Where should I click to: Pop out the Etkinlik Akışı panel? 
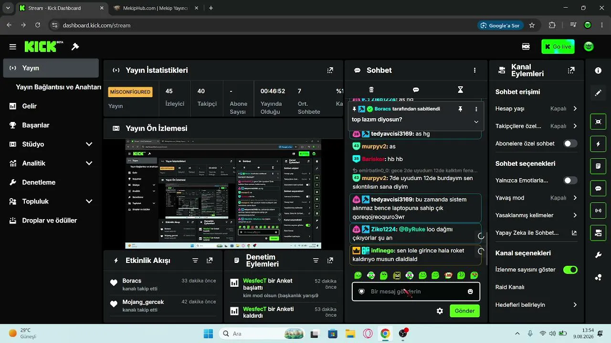[210, 261]
